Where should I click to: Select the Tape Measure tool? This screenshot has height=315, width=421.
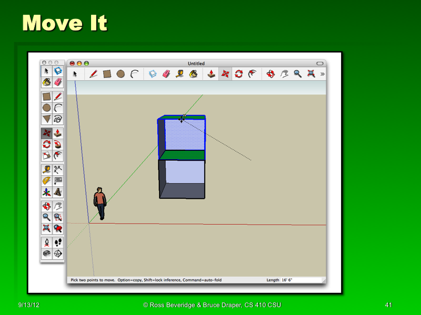point(179,74)
